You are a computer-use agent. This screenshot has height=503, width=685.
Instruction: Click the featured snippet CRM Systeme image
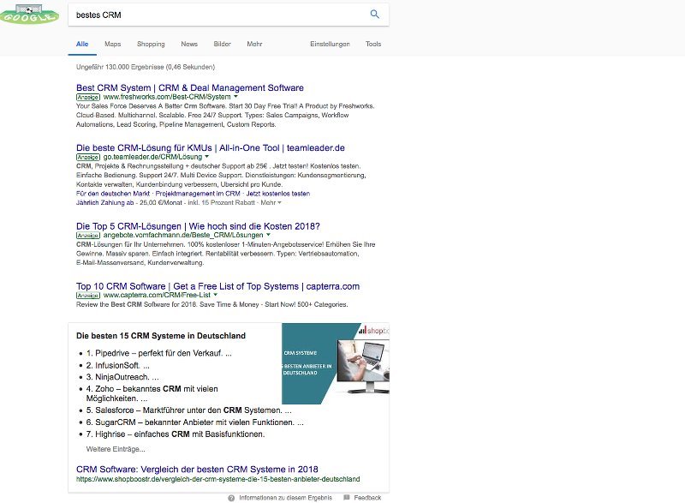(x=336, y=363)
